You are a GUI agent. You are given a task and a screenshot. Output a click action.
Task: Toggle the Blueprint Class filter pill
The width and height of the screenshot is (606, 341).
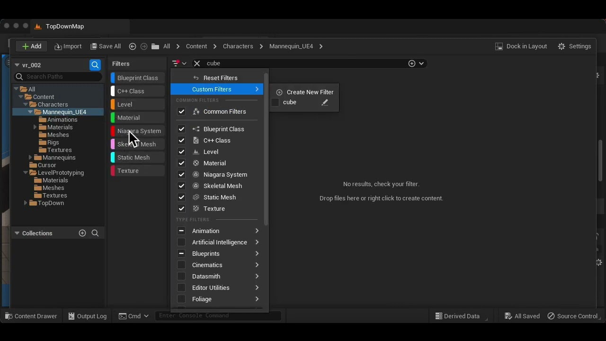click(138, 78)
